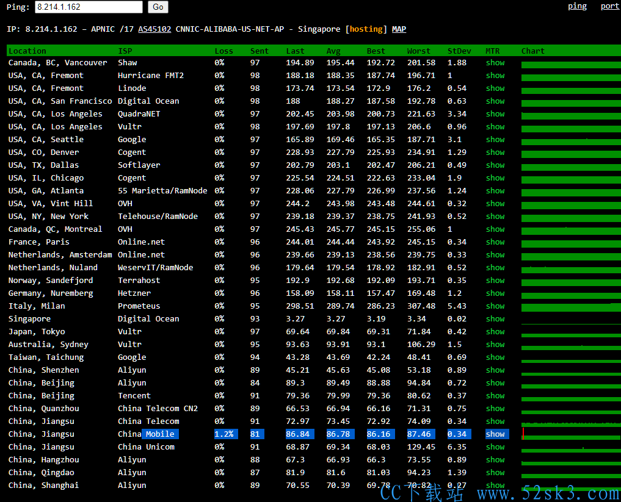Click the StDev value 5.43
Screen dimensions: 621x502
tap(457, 306)
